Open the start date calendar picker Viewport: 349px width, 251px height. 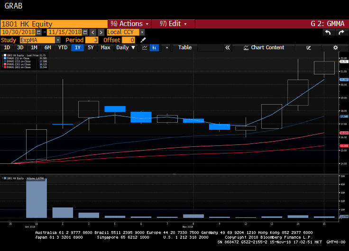click(39, 32)
